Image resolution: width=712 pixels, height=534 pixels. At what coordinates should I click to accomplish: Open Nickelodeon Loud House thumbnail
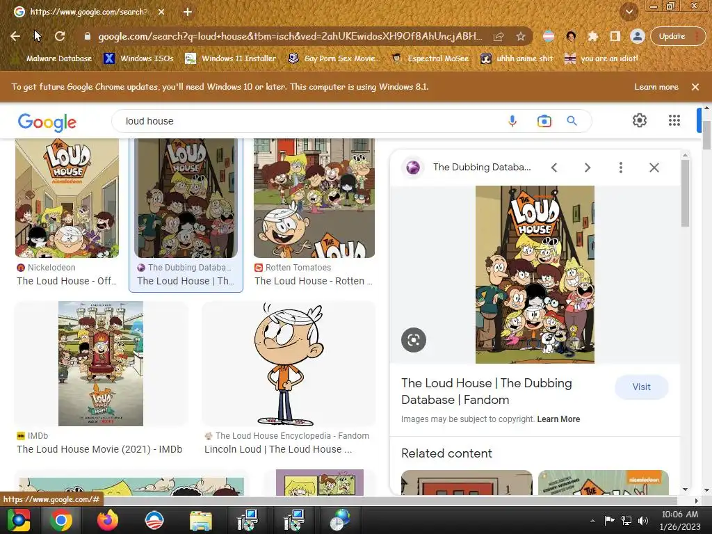pos(67,198)
